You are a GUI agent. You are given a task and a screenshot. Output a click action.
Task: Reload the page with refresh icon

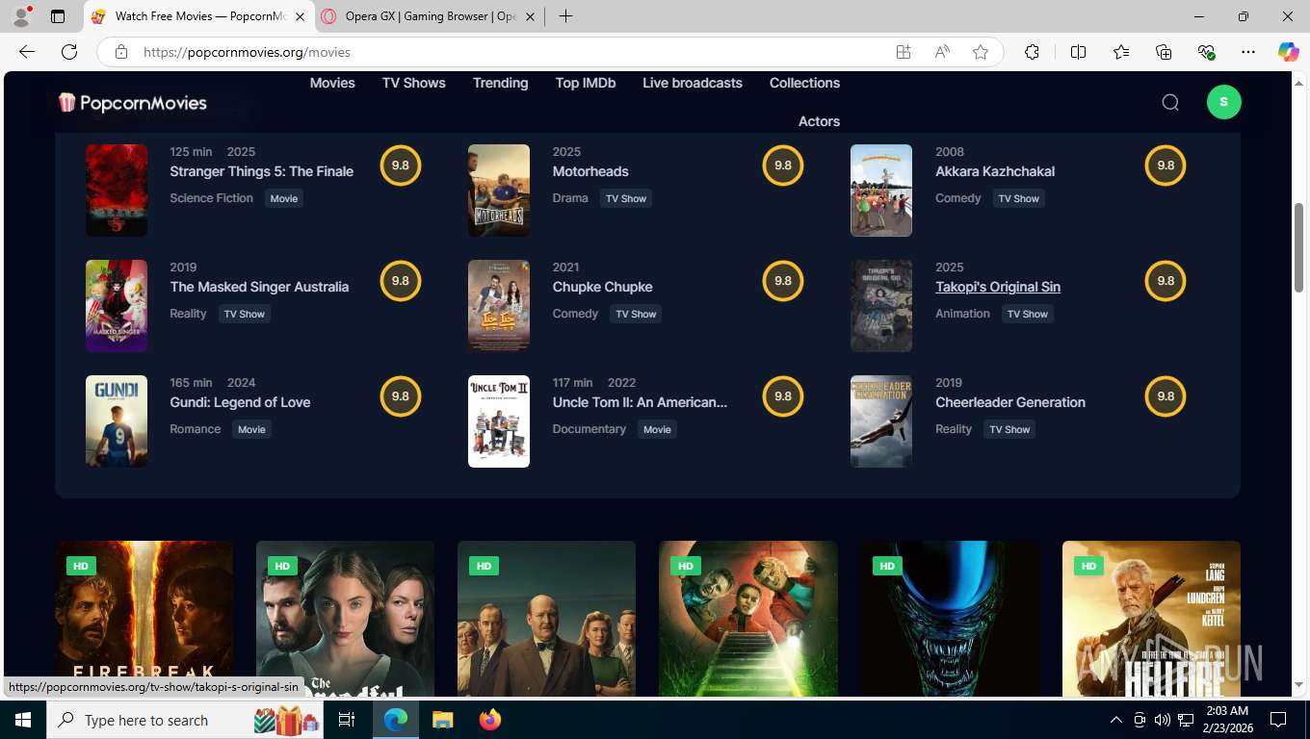pos(69,52)
